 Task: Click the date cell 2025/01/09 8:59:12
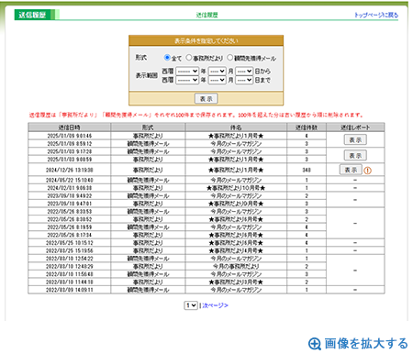[70, 144]
